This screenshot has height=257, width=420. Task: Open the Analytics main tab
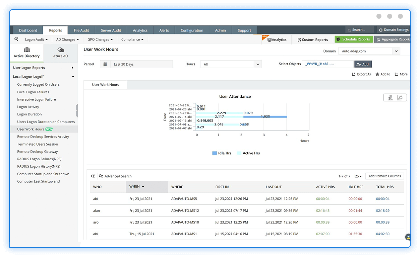click(x=140, y=30)
